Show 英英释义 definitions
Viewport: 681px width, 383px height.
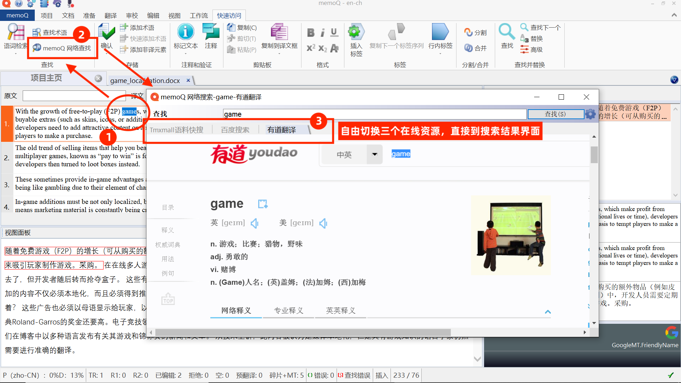[340, 310]
